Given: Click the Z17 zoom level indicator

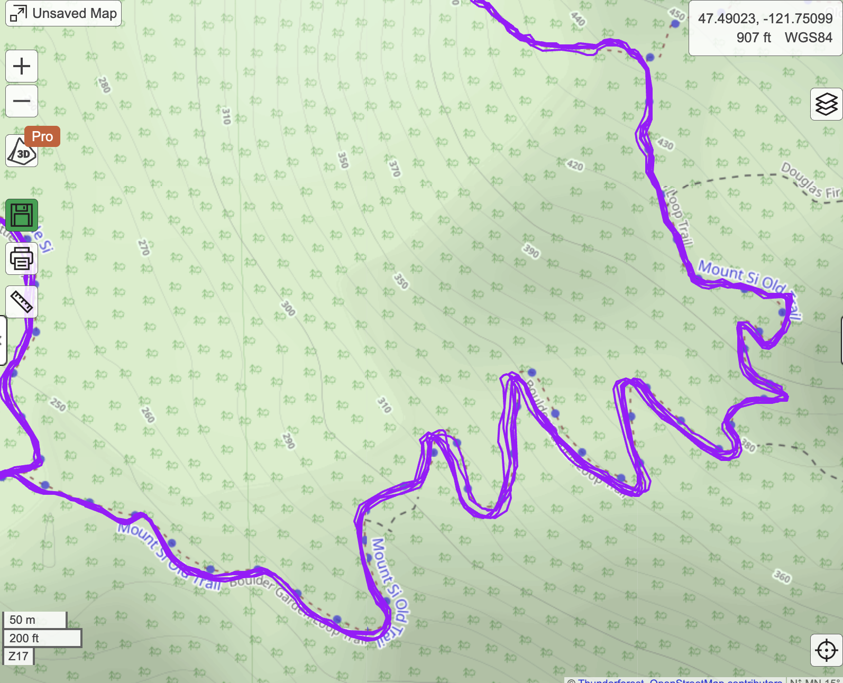Looking at the screenshot, I should pos(19,656).
